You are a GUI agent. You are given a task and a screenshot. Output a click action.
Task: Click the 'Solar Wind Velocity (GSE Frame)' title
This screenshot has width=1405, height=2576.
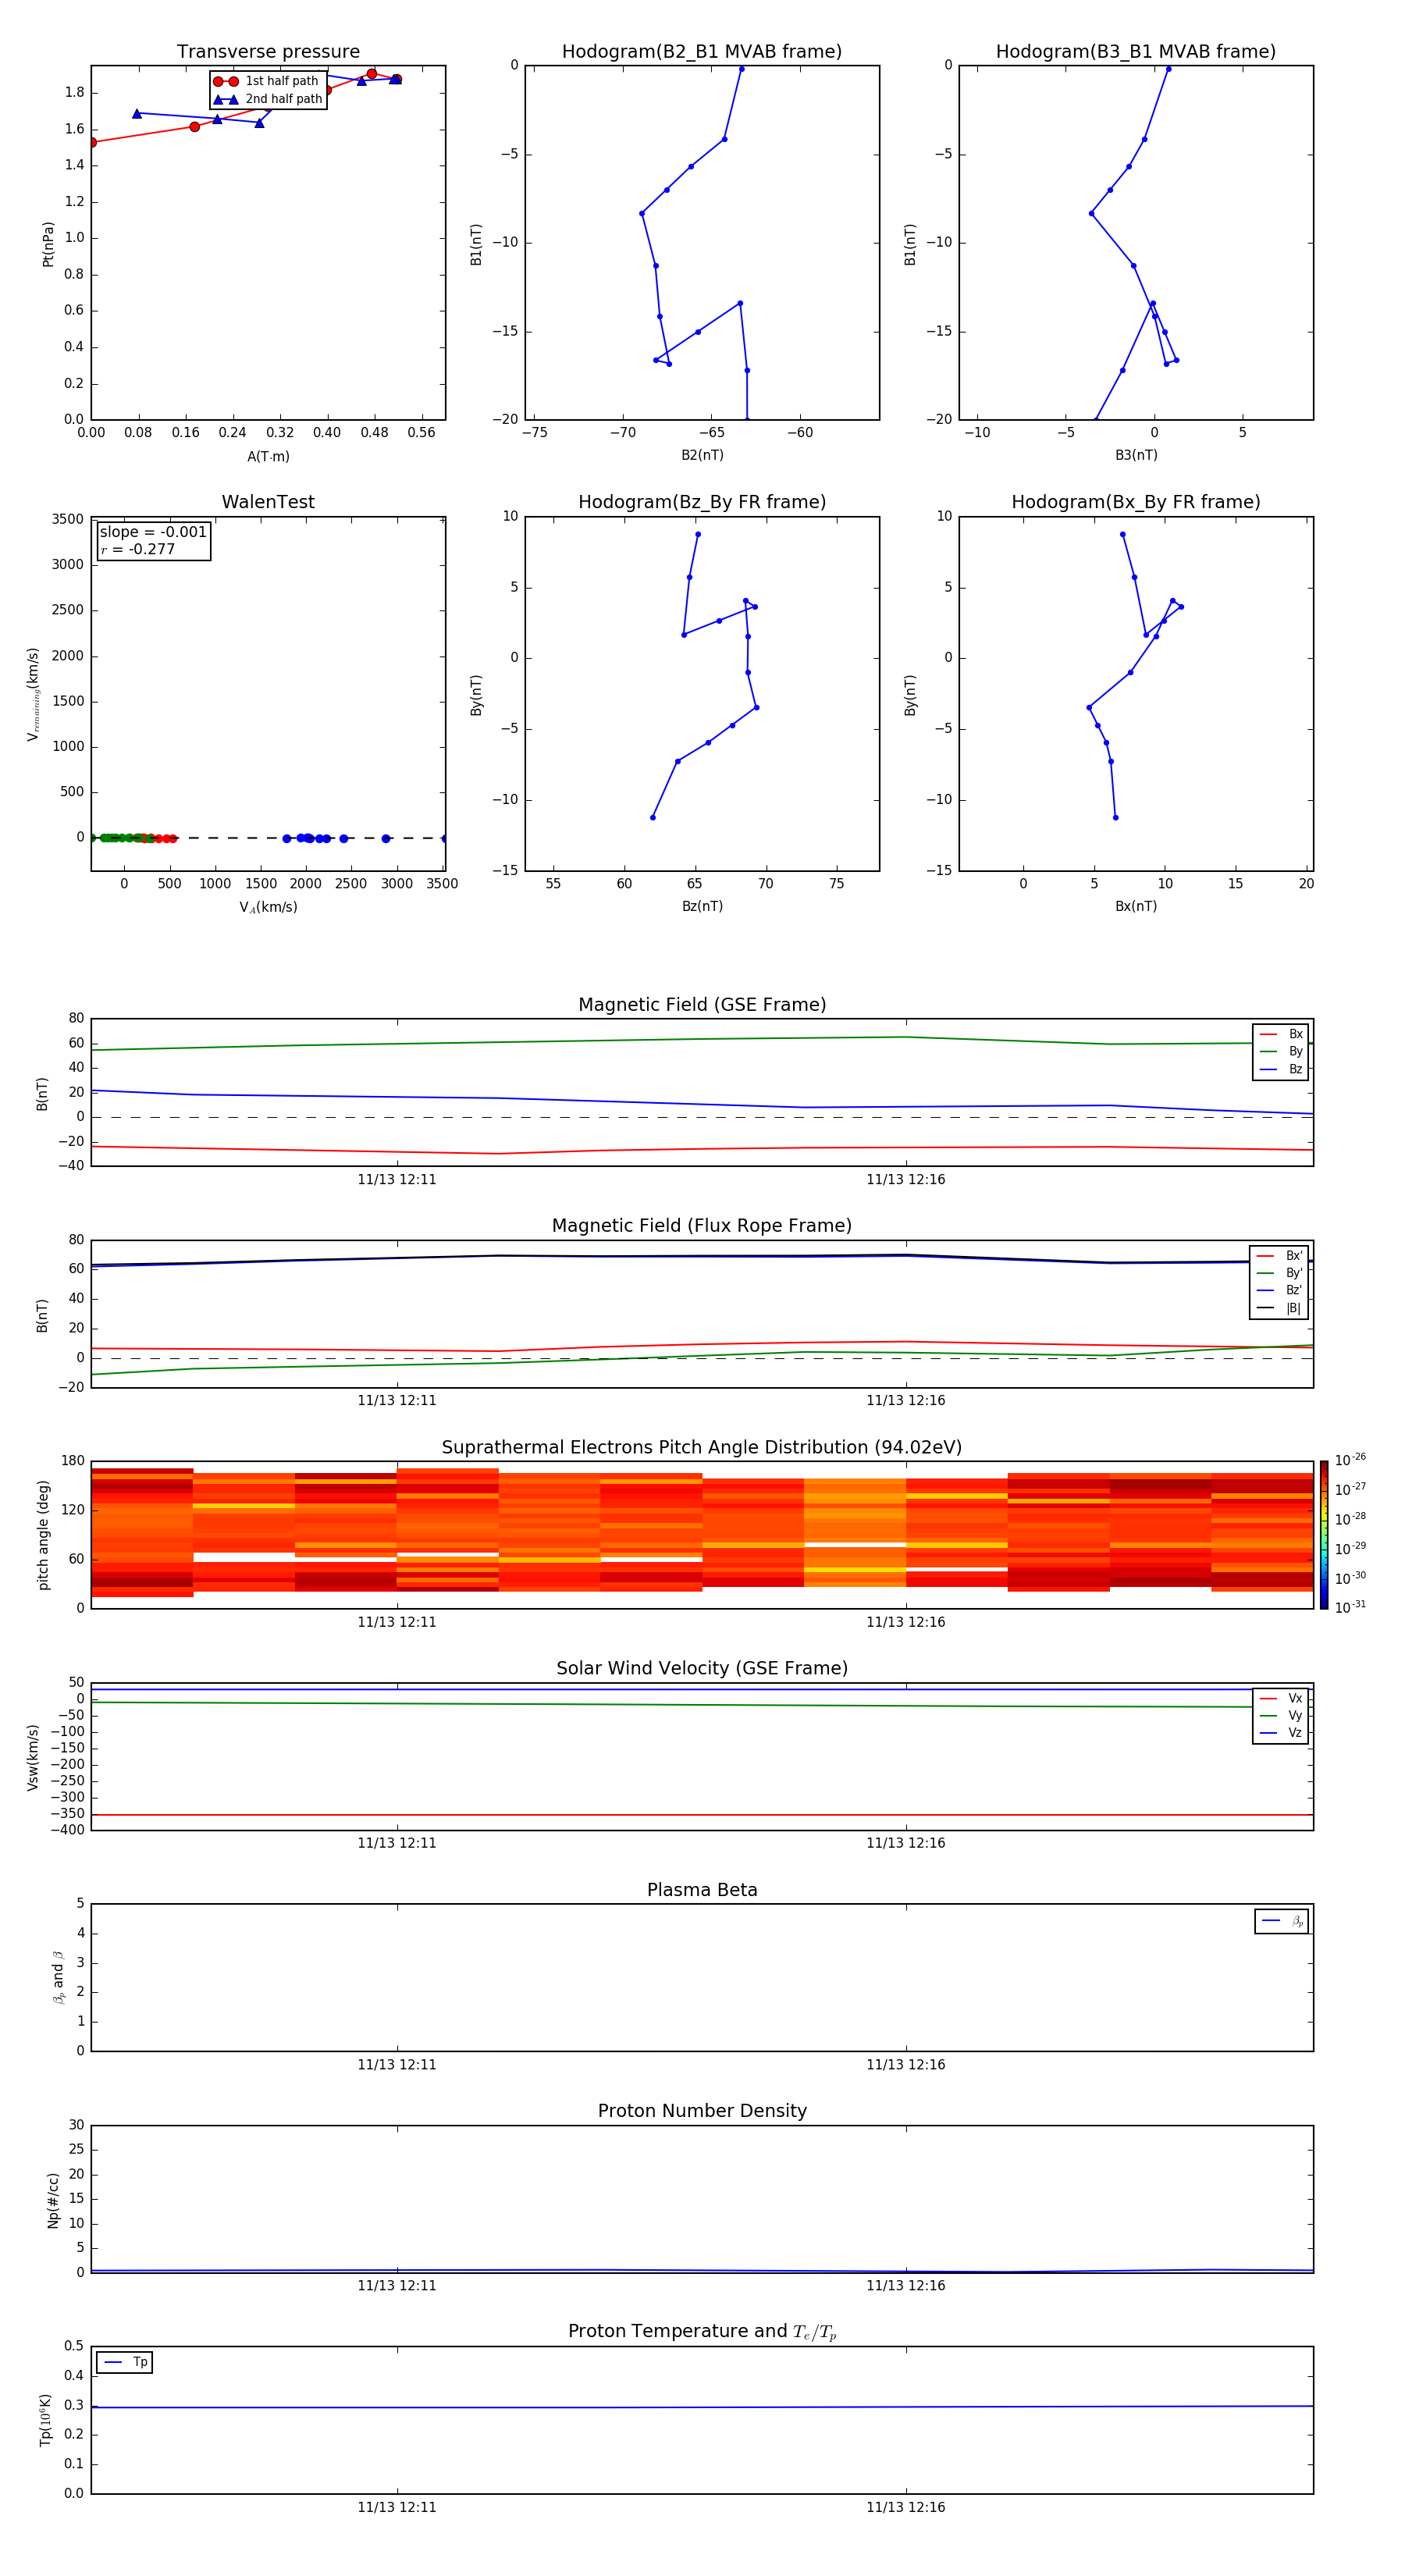pyautogui.click(x=702, y=1669)
